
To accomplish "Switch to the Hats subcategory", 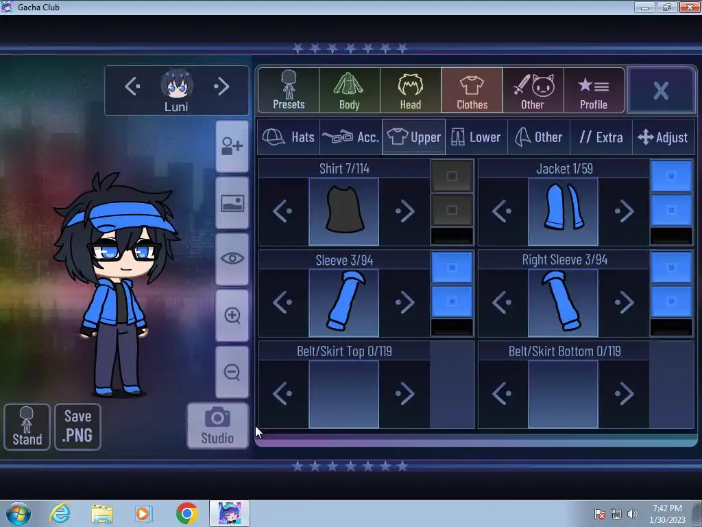I will [289, 137].
